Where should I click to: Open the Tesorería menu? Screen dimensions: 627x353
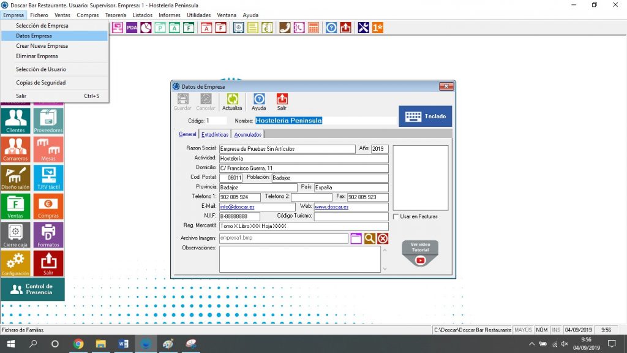116,15
